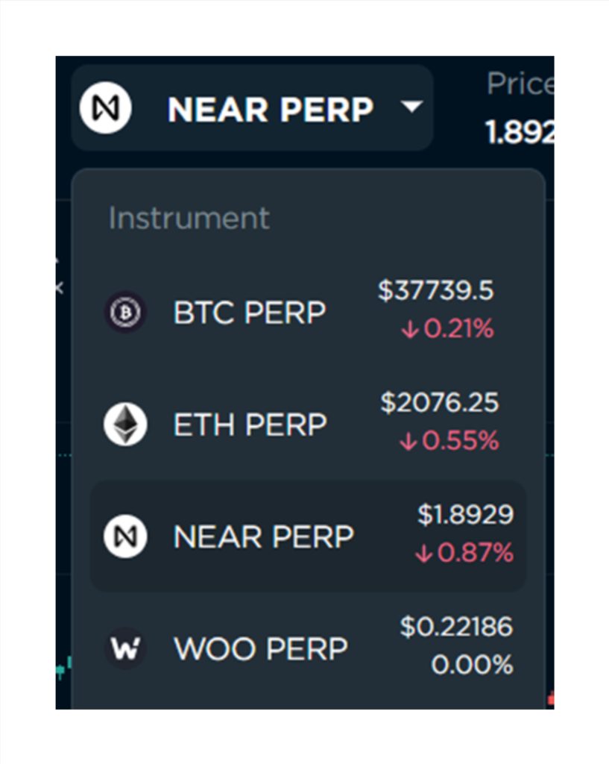Viewport: 609px width, 764px height.
Task: Click the NEAR PERP header label
Action: coord(271,110)
